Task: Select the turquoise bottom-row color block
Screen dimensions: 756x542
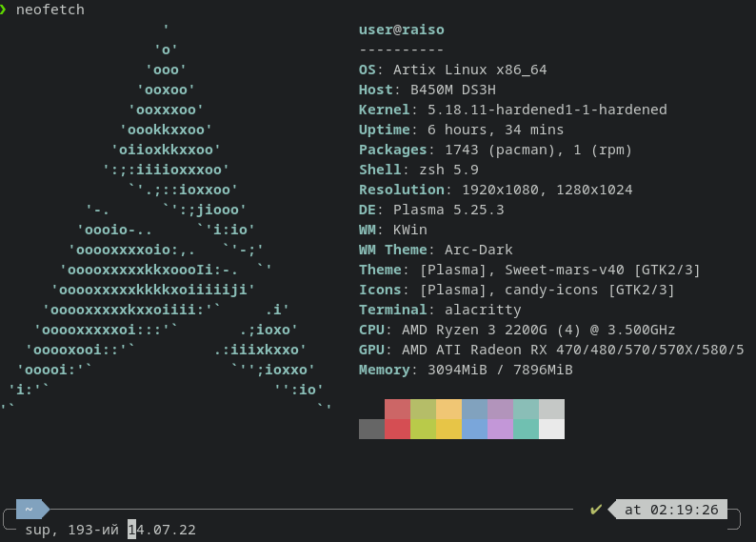Action: point(526,430)
